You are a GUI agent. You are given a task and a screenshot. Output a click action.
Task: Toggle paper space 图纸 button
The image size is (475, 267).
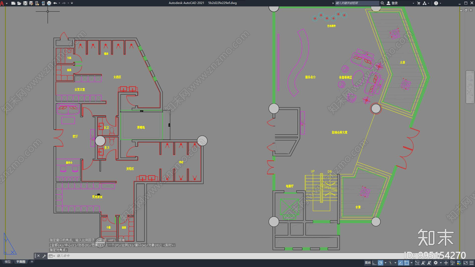point(368,263)
